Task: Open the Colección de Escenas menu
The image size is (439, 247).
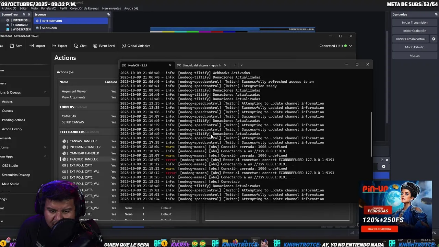Action: coord(84,8)
